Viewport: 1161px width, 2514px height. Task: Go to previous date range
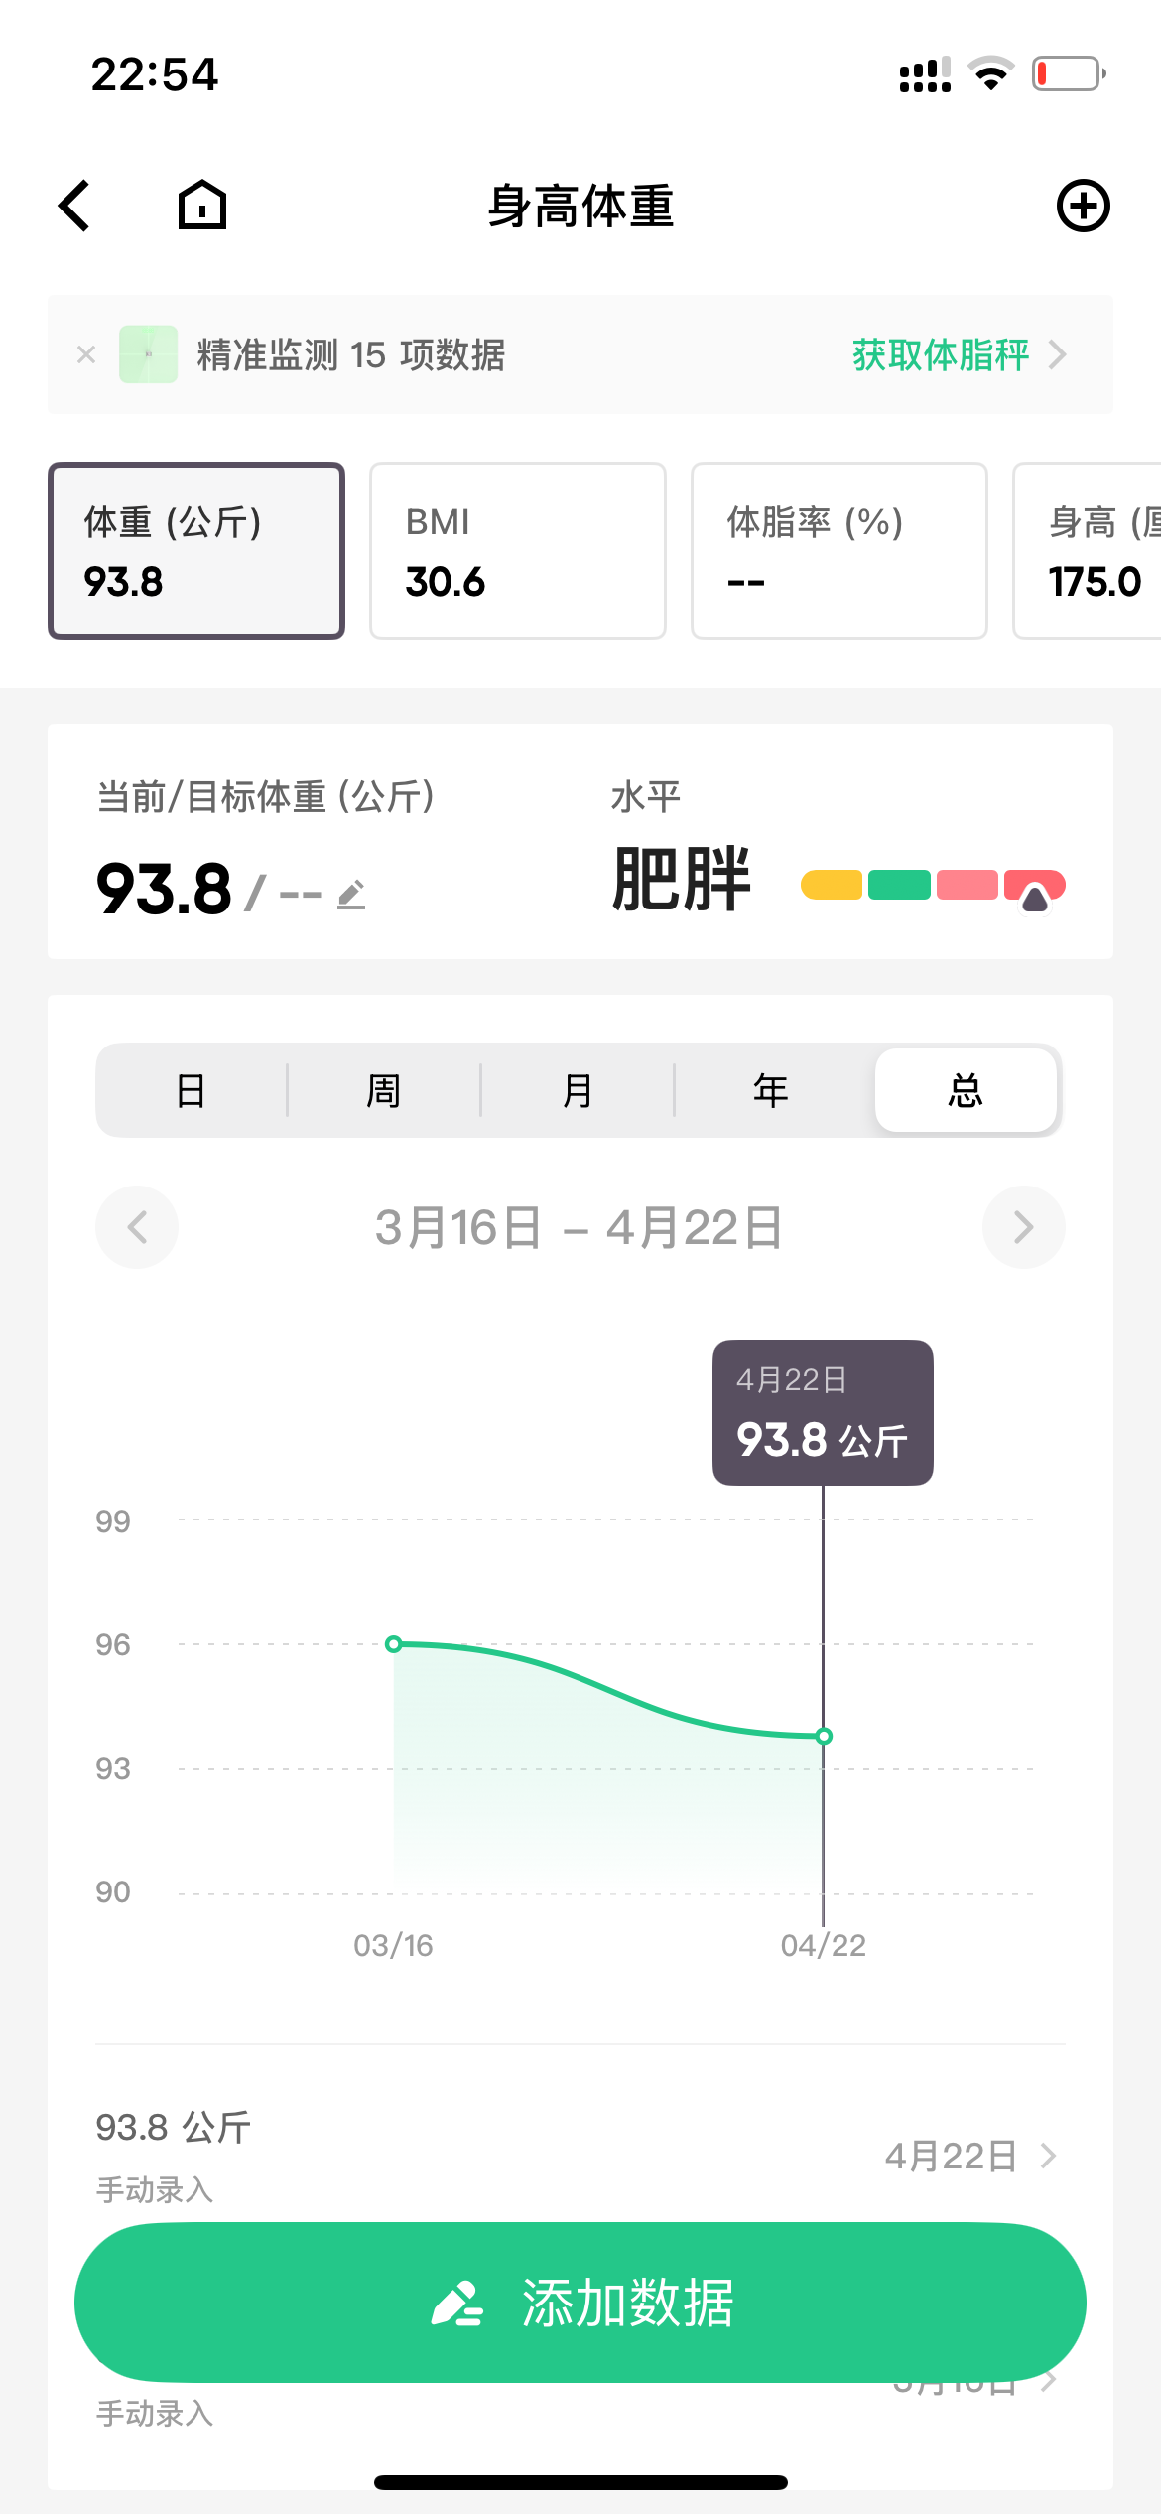[x=137, y=1227]
